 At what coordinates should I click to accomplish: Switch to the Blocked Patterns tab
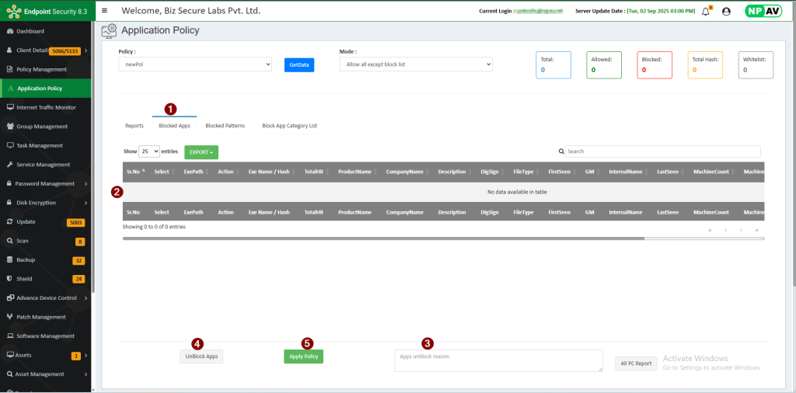point(225,125)
